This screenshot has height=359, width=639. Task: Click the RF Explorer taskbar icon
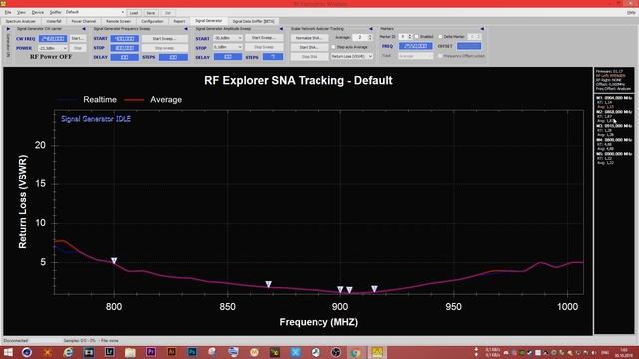pos(377,352)
